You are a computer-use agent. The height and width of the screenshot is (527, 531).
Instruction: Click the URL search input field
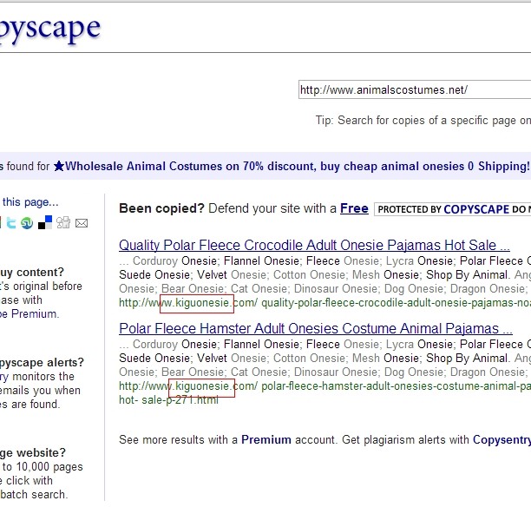415,89
